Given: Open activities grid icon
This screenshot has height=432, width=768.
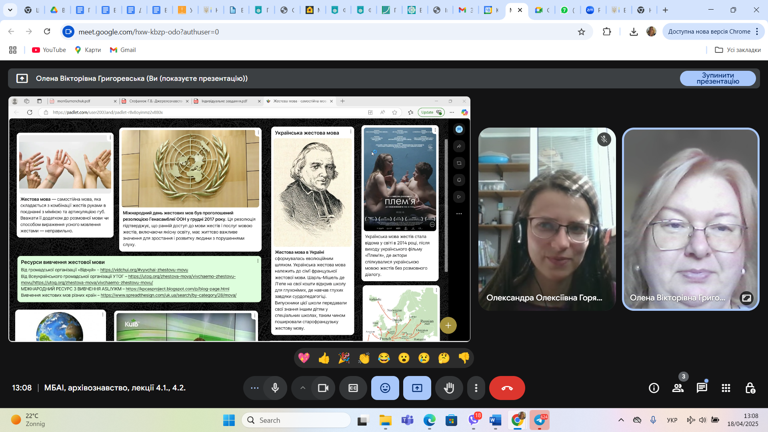Looking at the screenshot, I should [726, 388].
